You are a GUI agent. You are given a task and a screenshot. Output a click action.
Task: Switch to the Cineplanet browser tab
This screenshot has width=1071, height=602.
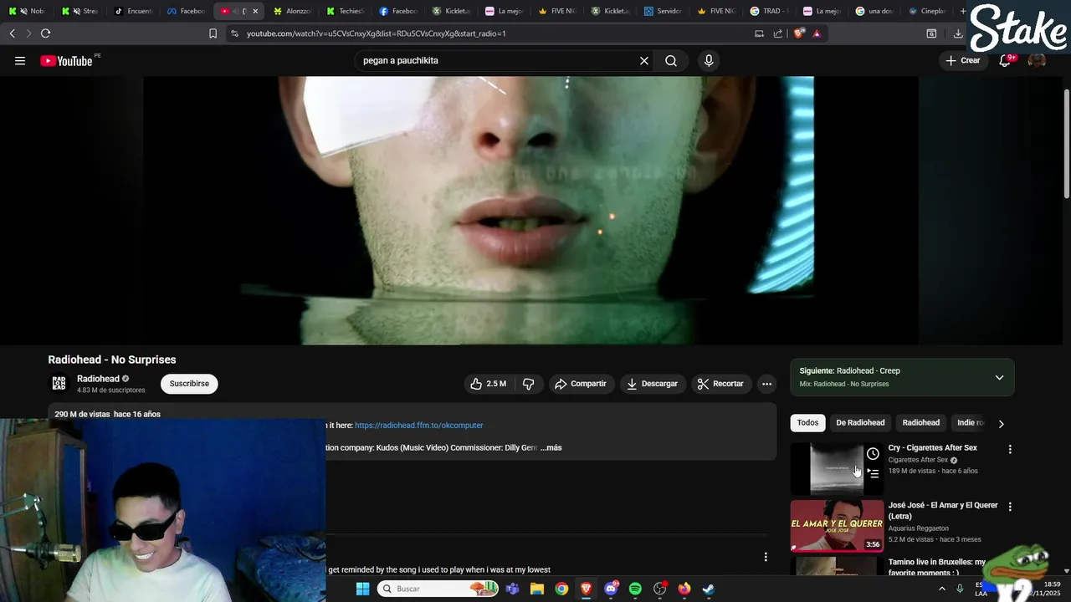[926, 11]
